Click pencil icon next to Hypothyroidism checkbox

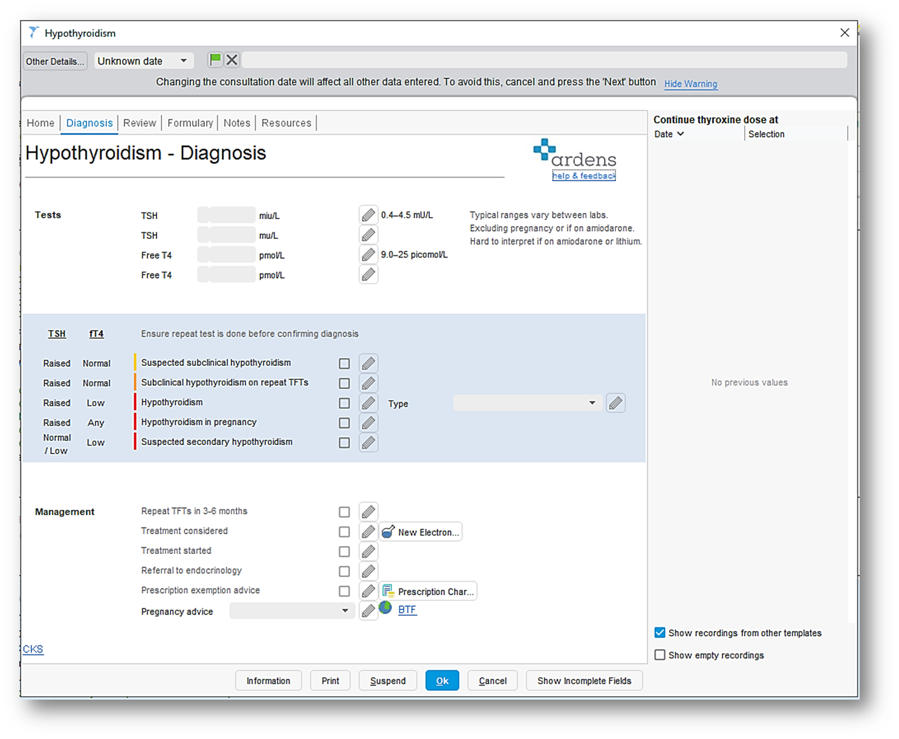368,403
